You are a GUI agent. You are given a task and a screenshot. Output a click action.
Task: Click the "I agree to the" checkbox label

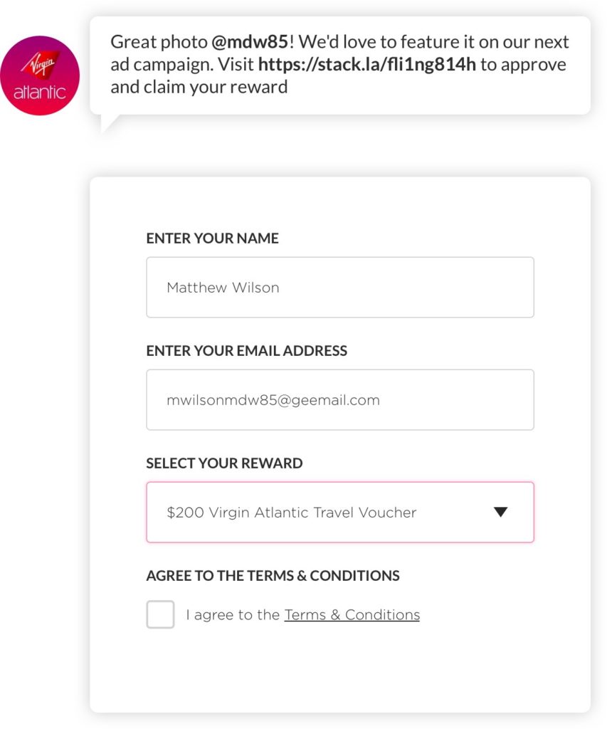click(x=233, y=614)
